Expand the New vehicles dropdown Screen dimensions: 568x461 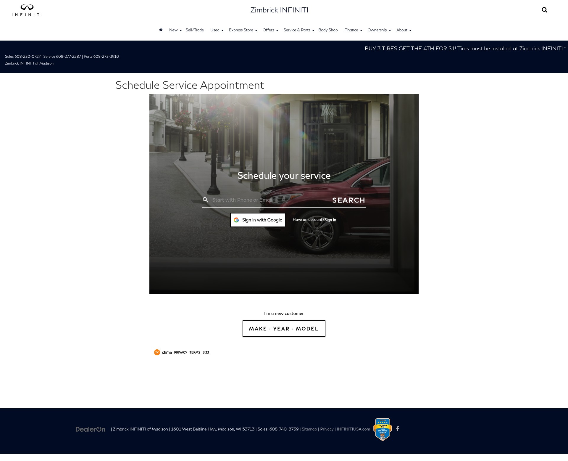point(175,30)
